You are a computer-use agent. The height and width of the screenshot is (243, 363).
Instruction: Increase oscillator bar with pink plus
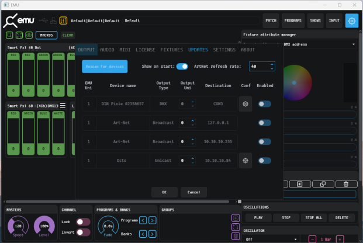point(340,239)
